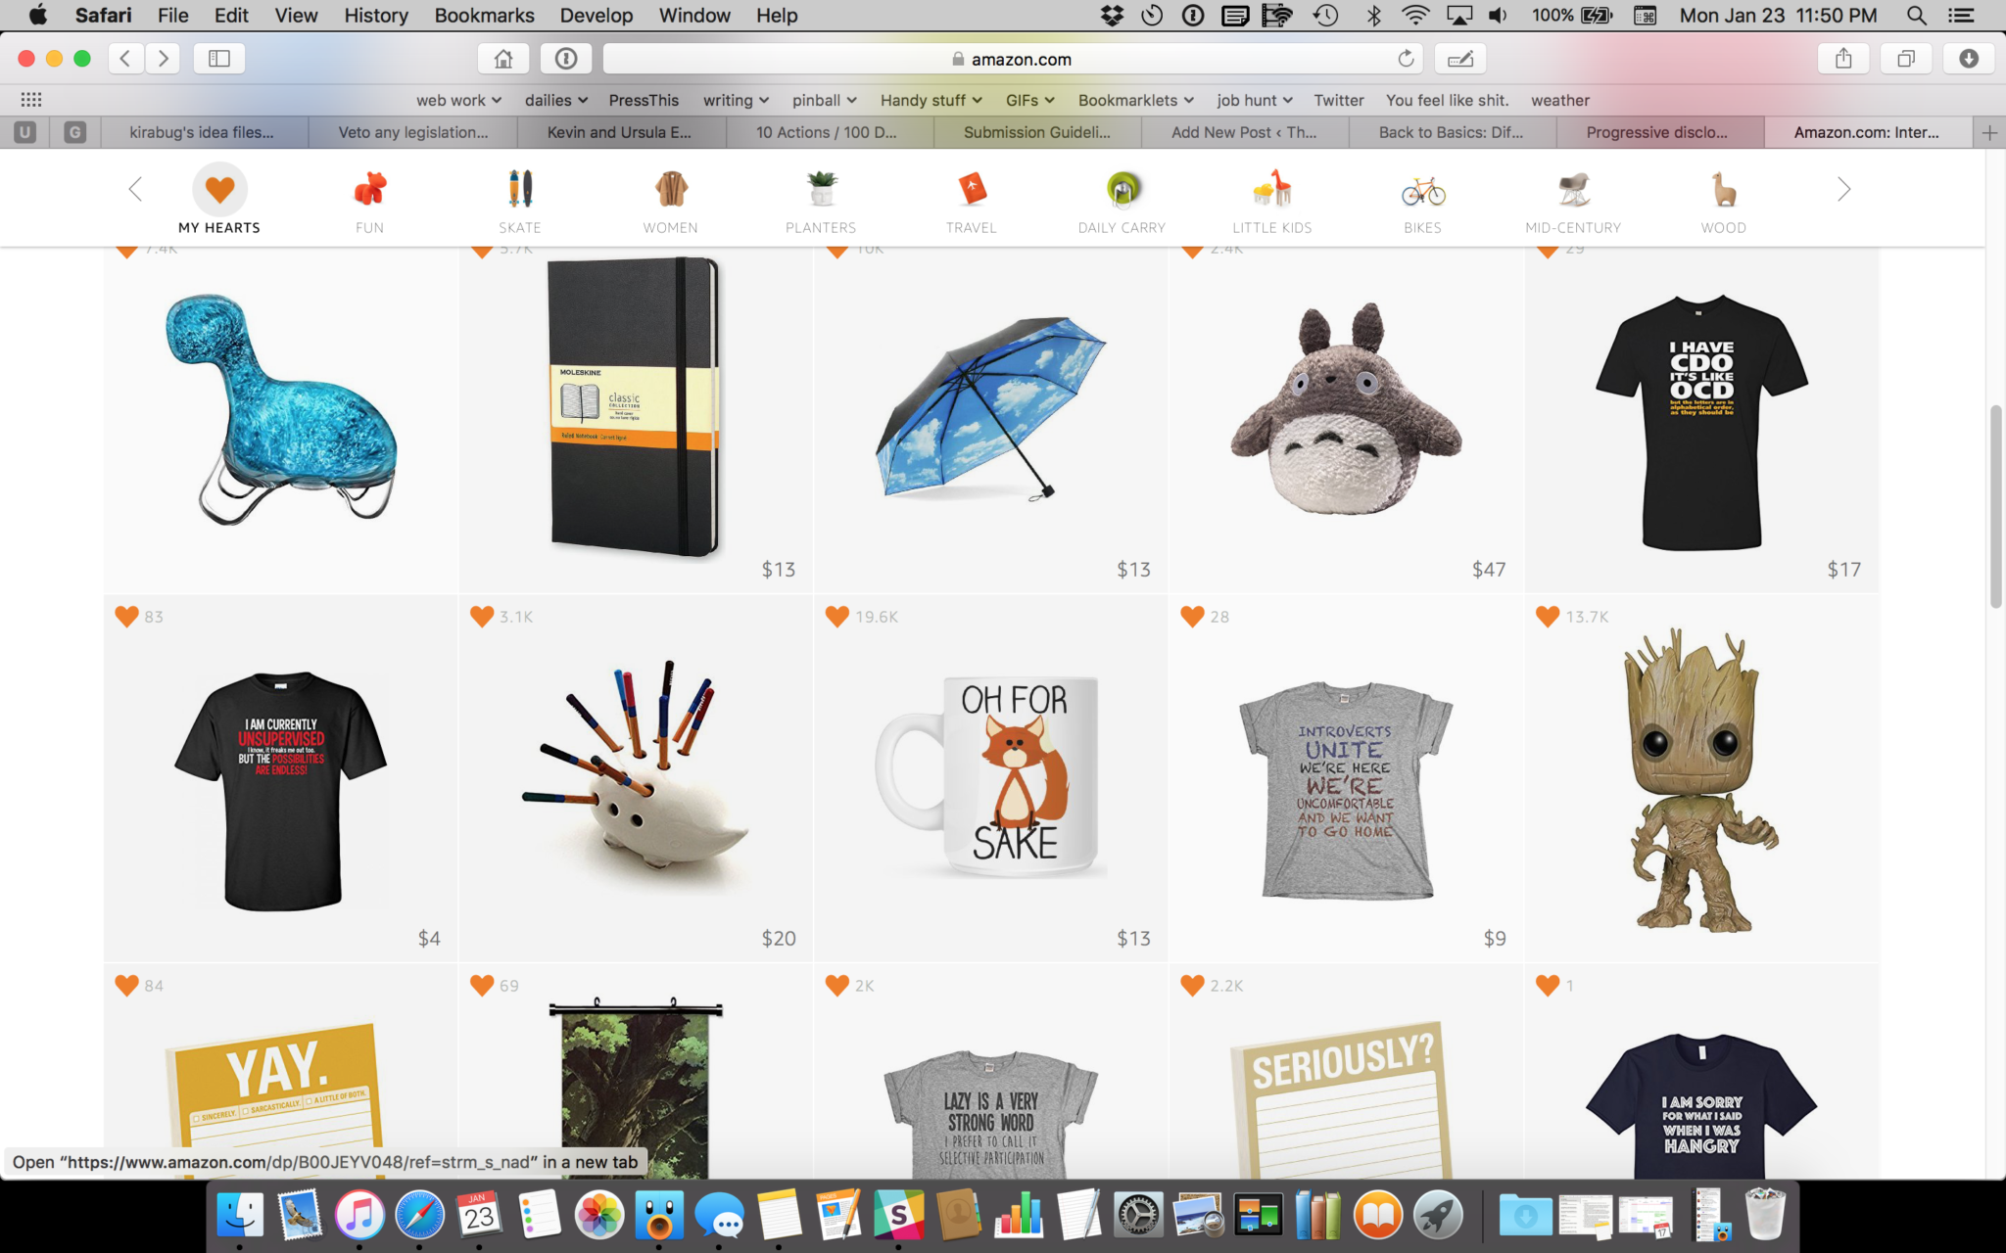Unheart the Lazy shirt (2K hearts)
Viewport: 2006px width, 1253px height.
pyautogui.click(x=837, y=985)
